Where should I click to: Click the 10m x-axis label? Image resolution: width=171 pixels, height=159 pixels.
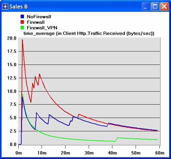point(42,153)
